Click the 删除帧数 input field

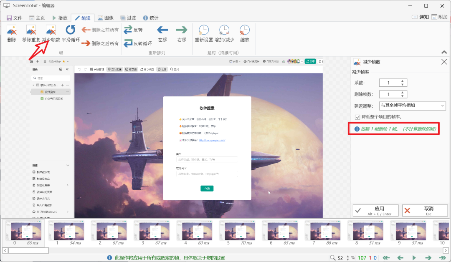point(390,94)
